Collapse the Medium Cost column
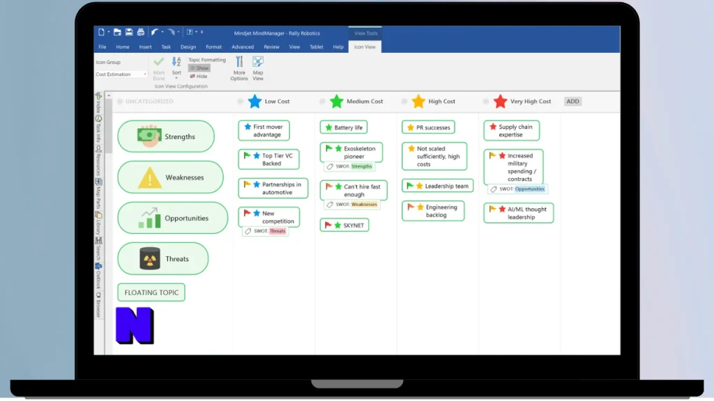Viewport: 714px width, 401px height. tap(322, 102)
